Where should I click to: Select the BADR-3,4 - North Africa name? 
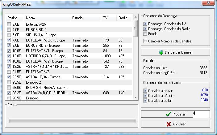(47, 88)
